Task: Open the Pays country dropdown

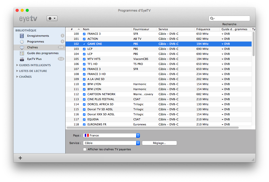Action: tap(112, 135)
